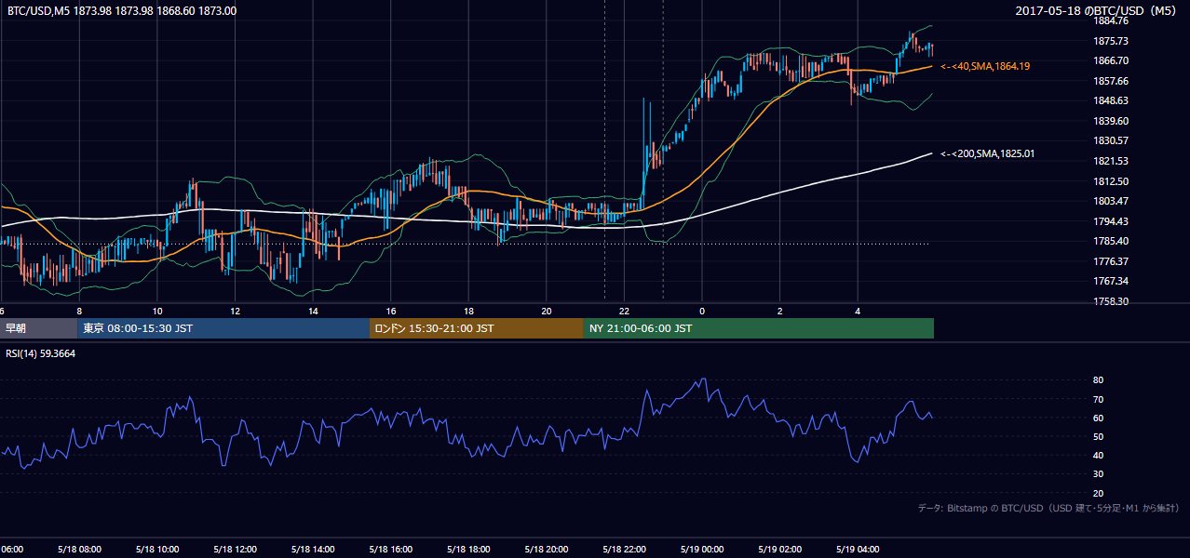
Task: Click price axis value 1848.63
Action: pos(1111,100)
